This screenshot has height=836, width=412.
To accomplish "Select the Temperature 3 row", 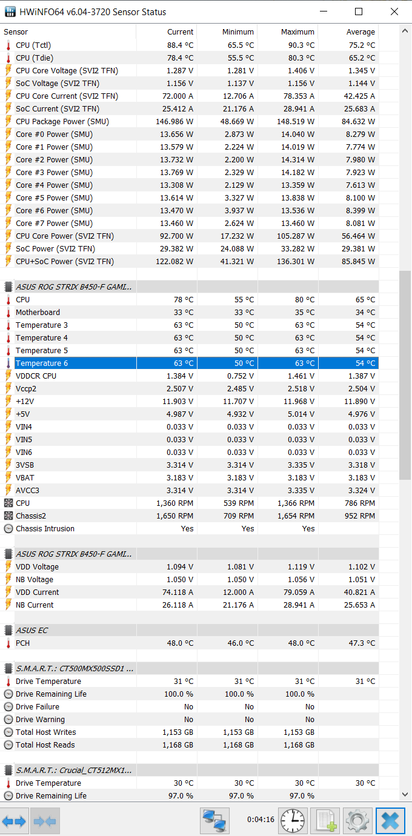I will pos(190,325).
